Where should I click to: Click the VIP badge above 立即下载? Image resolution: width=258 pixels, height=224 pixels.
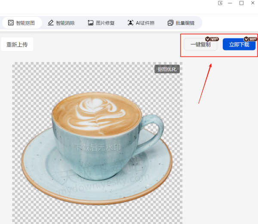coord(250,39)
